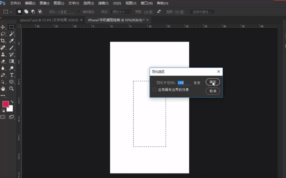Open the 窗口(W) menu
Screen dimensions: 286x178
click(x=147, y=3)
